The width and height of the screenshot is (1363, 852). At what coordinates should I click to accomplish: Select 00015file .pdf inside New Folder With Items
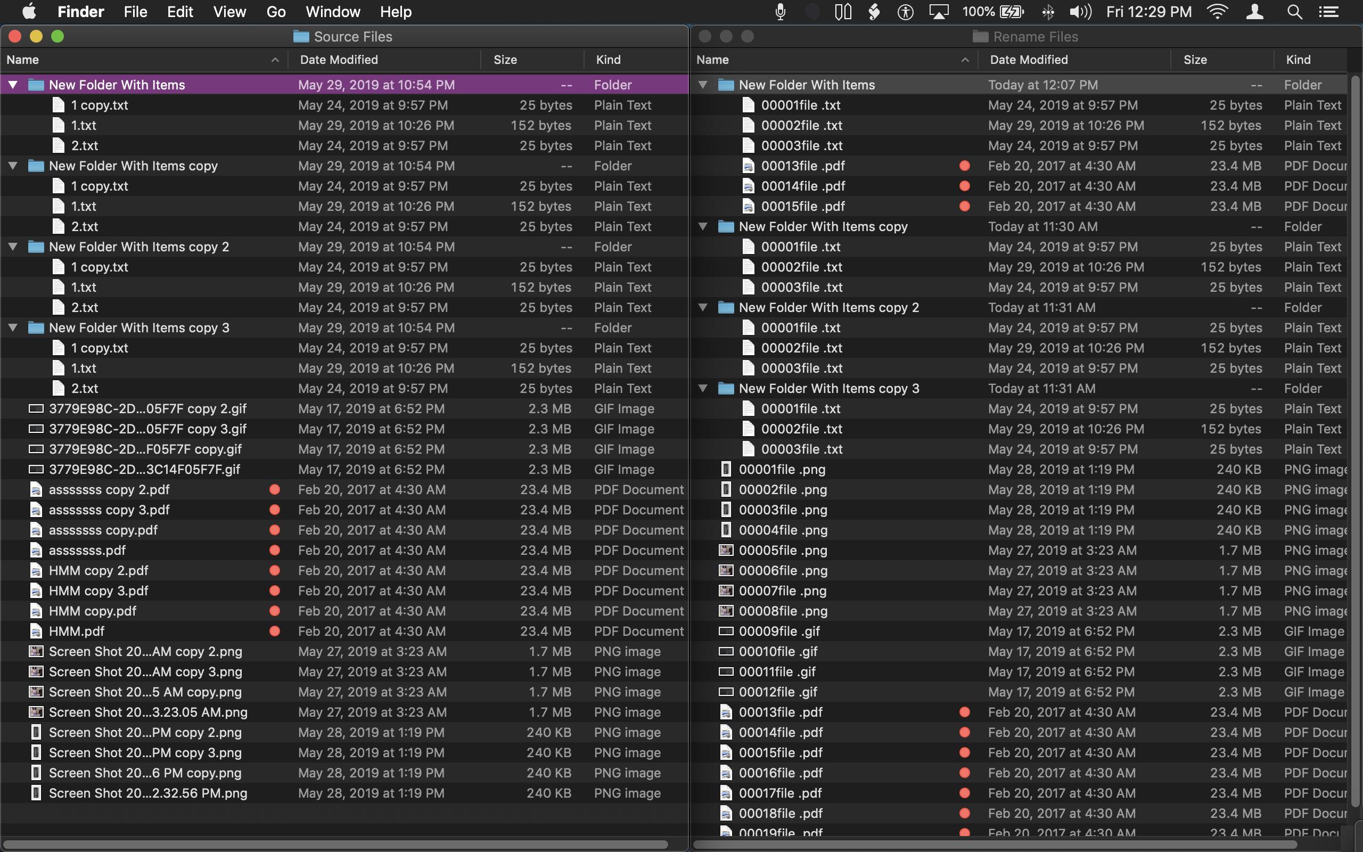coord(1019,206)
